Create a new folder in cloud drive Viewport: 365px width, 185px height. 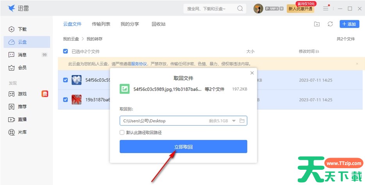pyautogui.click(x=317, y=24)
